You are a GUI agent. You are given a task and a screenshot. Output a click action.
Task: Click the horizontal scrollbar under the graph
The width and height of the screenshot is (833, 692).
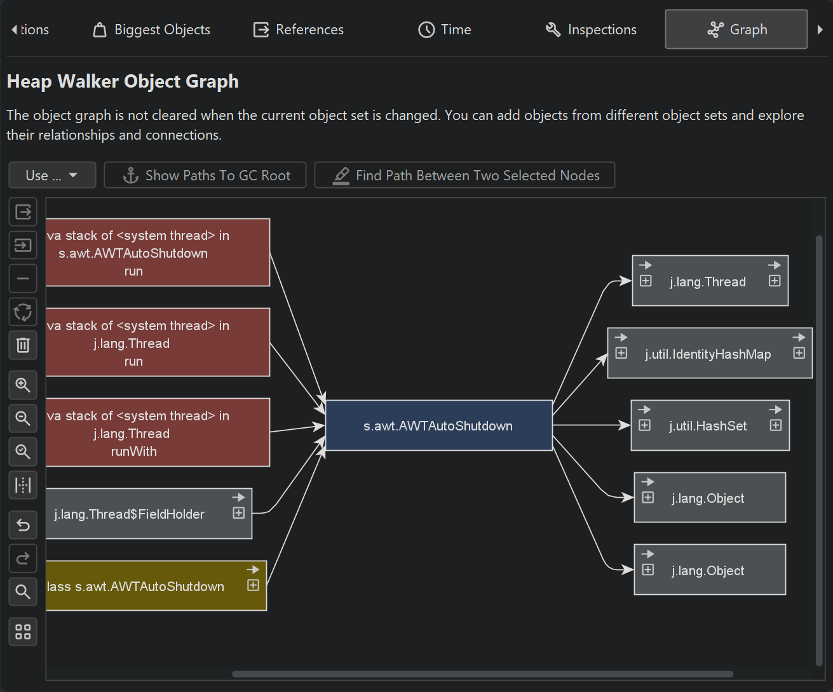click(482, 674)
